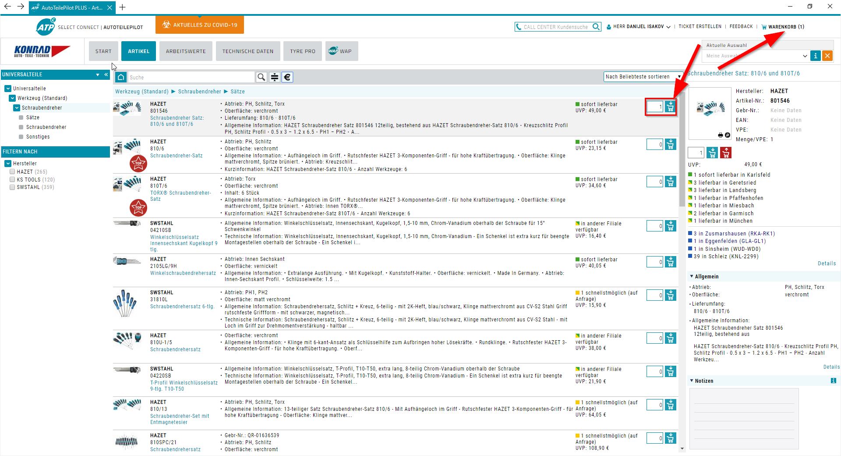Screen dimensions: 841x456
Task: Click quantity field for HAZET 801546 row
Action: pyautogui.click(x=655, y=107)
